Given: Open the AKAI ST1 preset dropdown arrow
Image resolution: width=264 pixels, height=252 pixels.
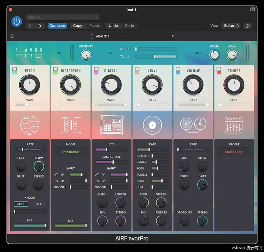Looking at the screenshot, I should coord(173,36).
